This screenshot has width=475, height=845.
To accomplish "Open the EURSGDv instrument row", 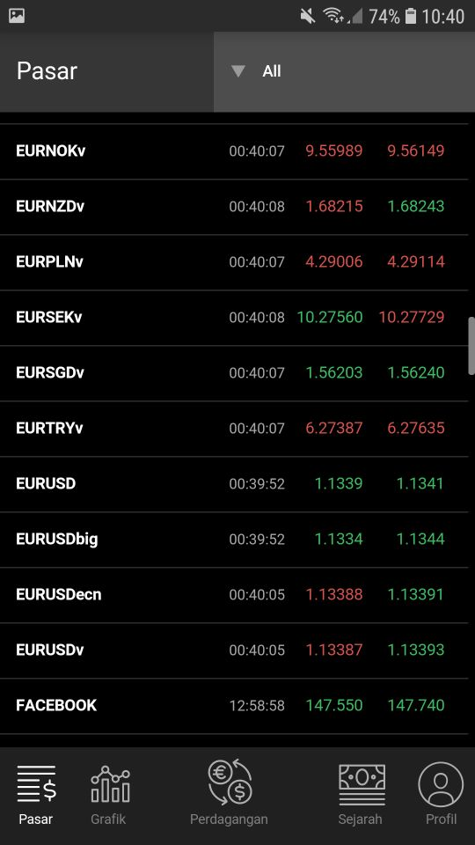I will coord(234,373).
